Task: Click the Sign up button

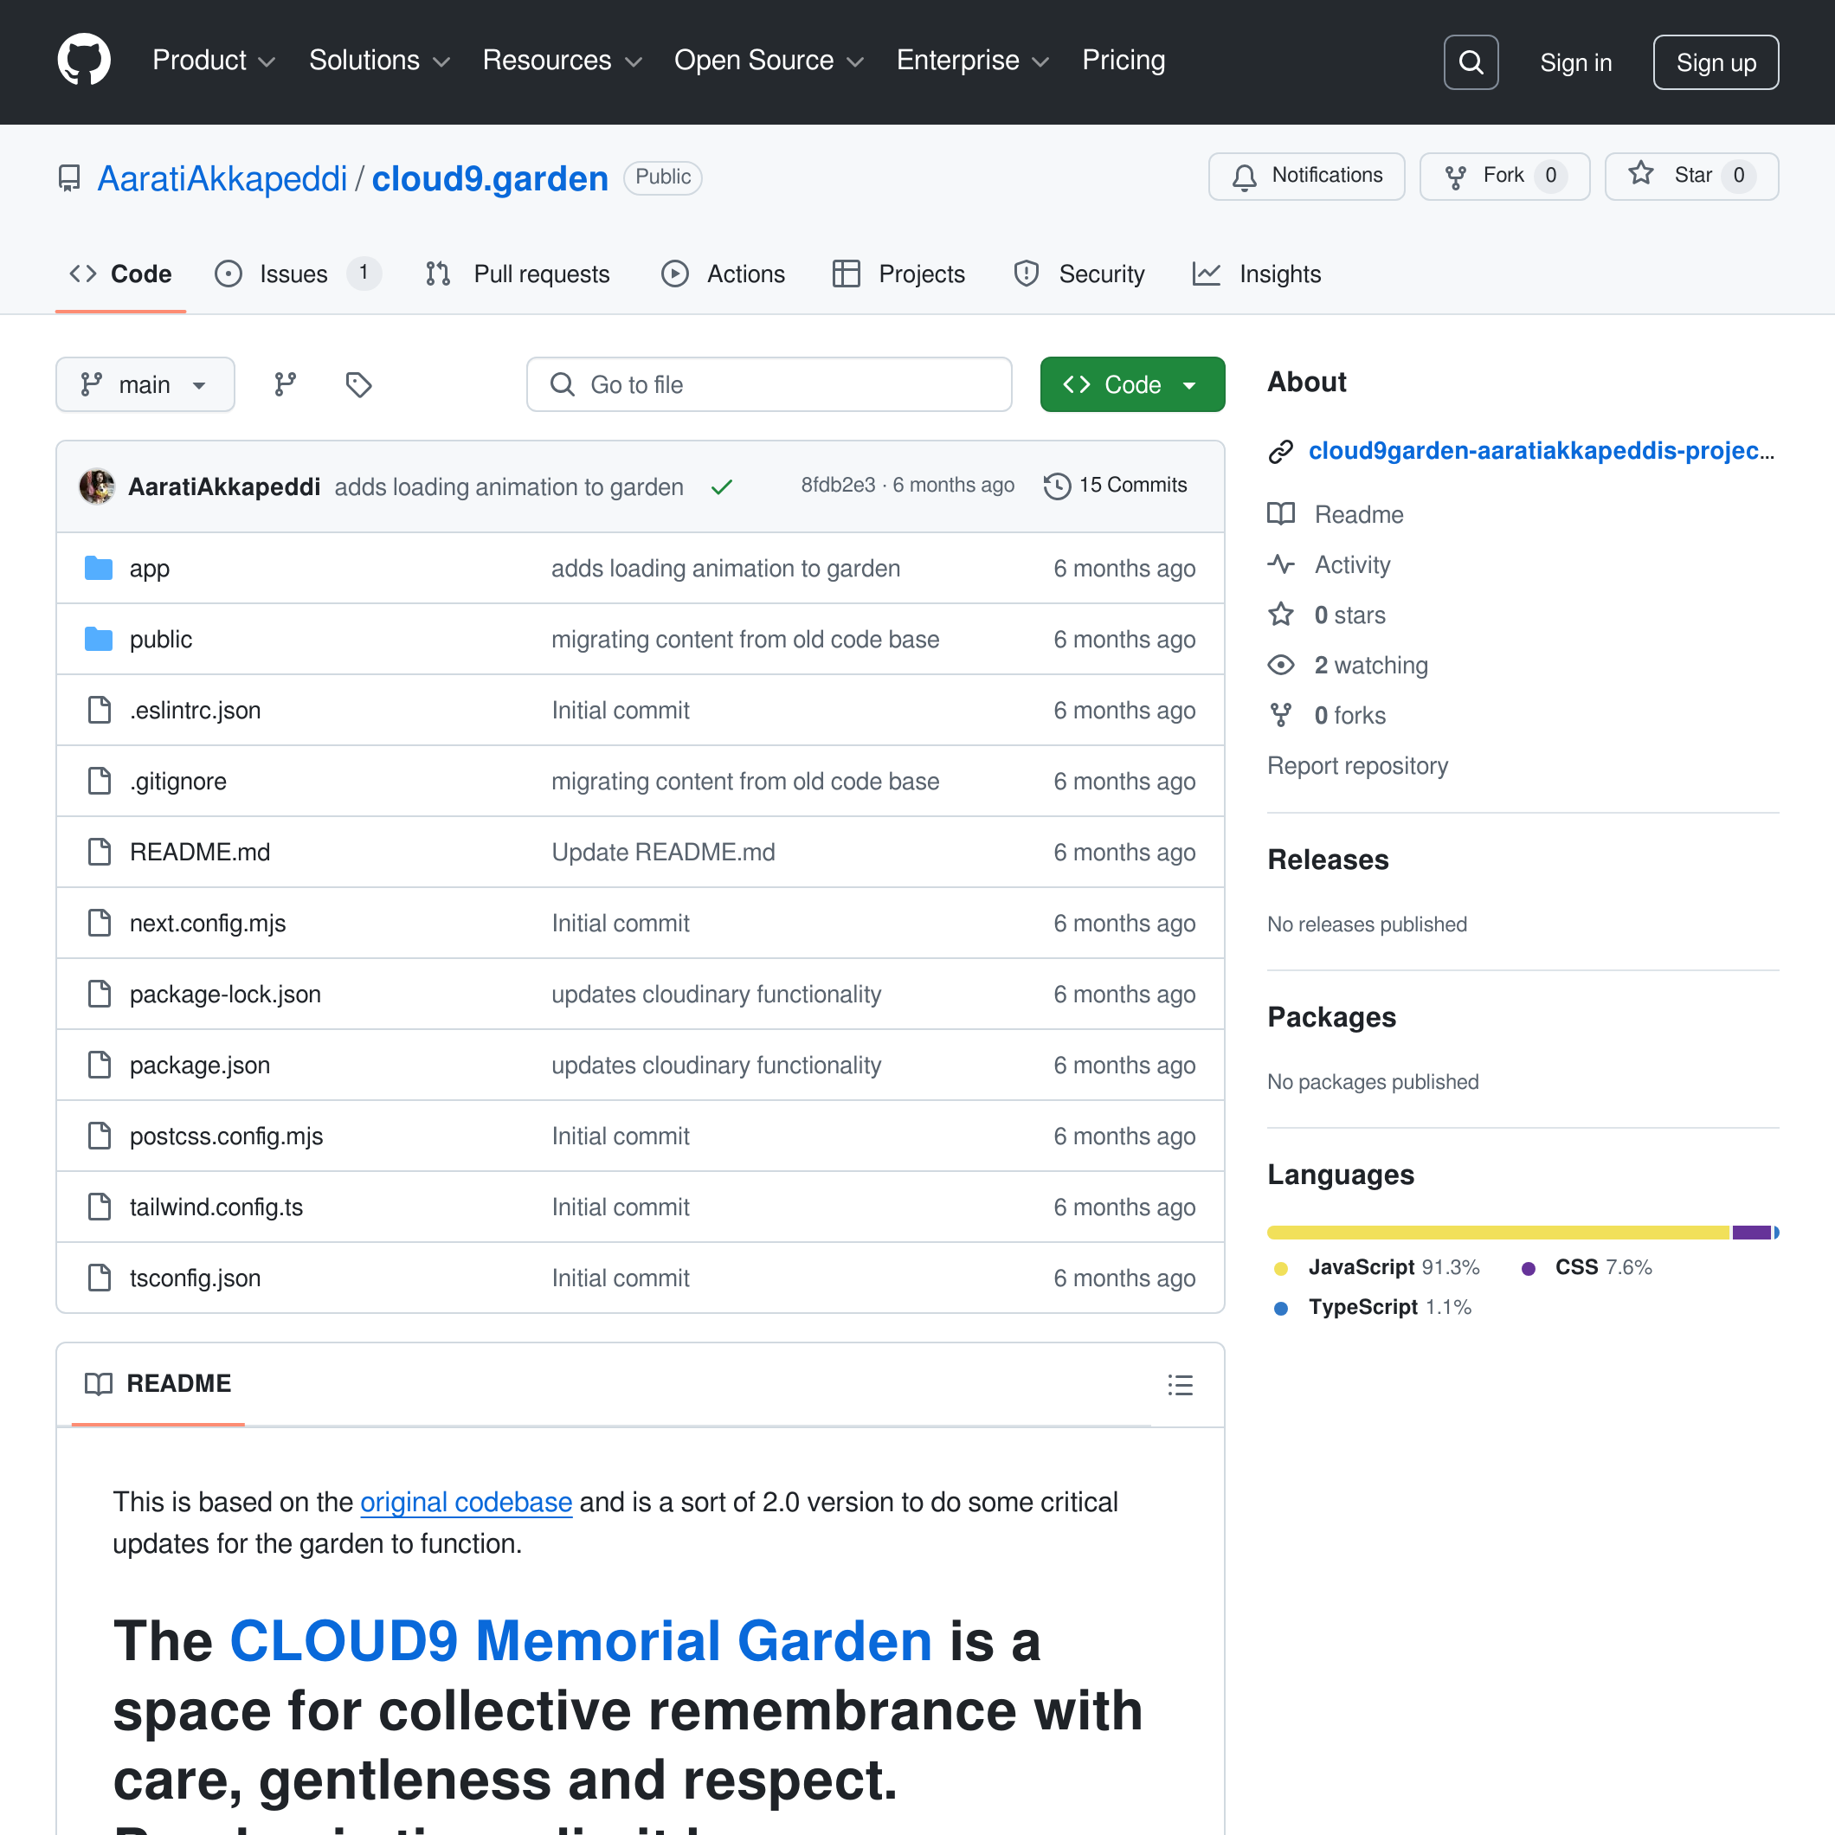Action: 1716,62
